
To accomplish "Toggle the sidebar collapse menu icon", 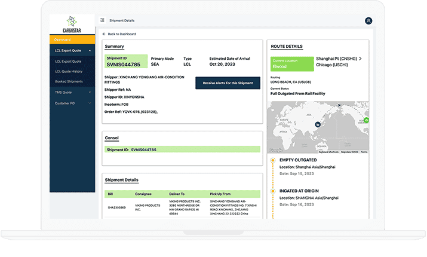I will click(102, 20).
